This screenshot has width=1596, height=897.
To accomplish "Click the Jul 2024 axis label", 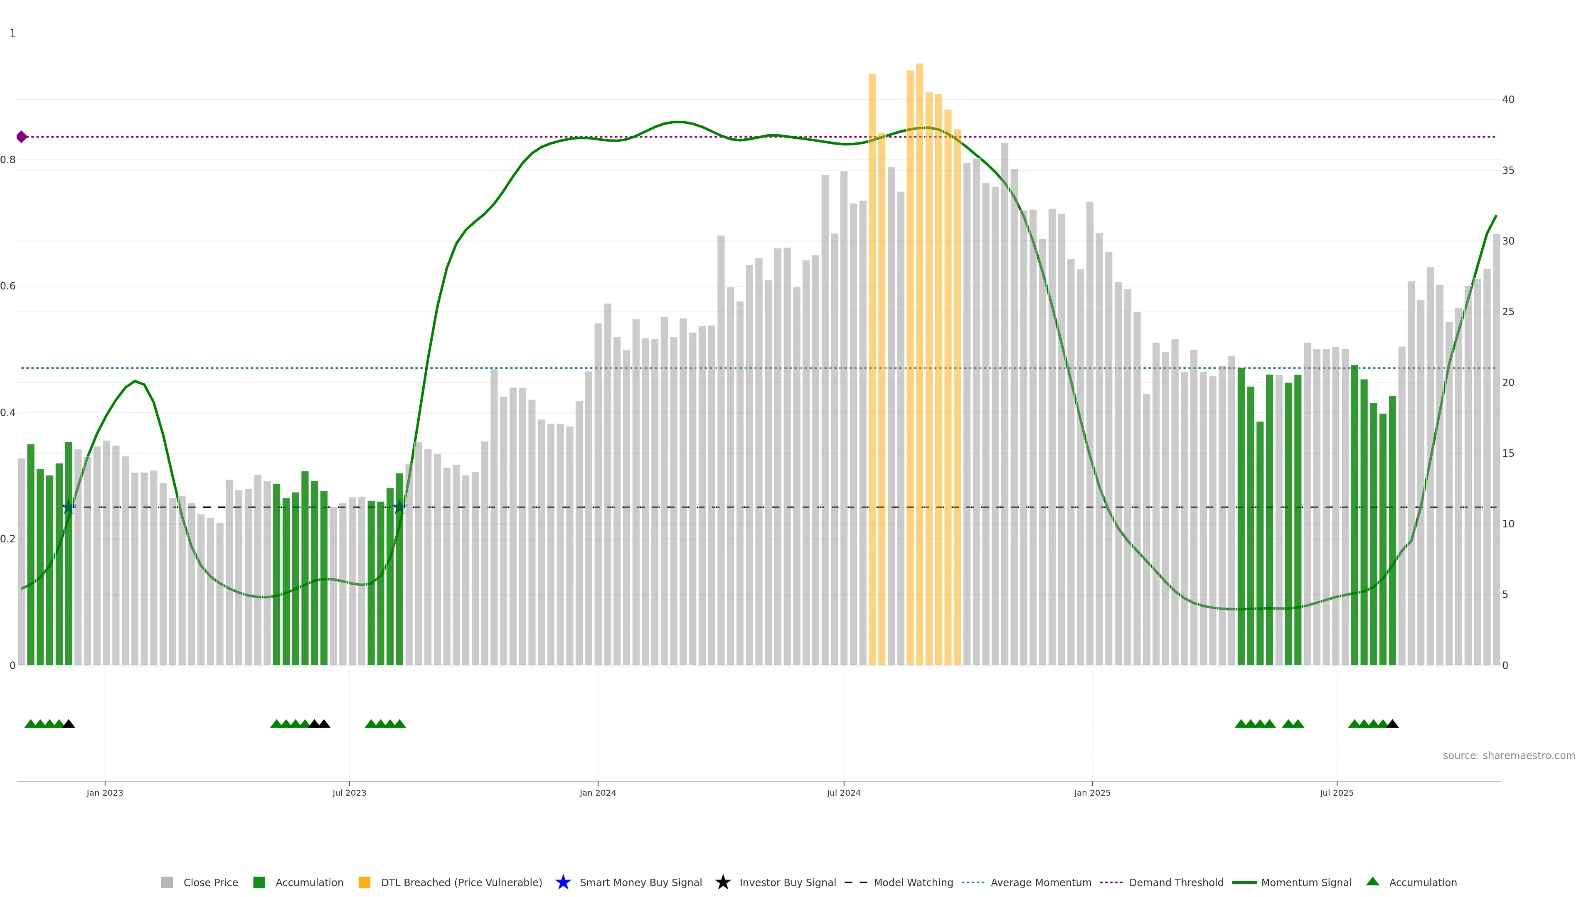I will [x=843, y=792].
